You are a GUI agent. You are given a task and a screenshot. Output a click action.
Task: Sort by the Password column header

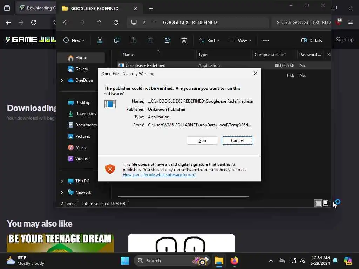tap(311, 55)
